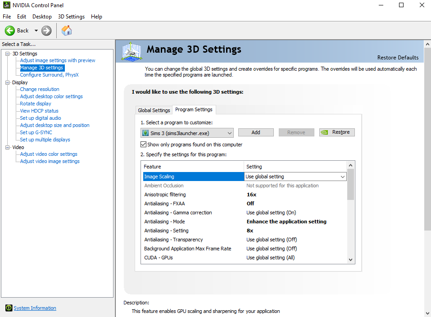Open the System Information link
This screenshot has width=431, height=317.
[x=35, y=308]
